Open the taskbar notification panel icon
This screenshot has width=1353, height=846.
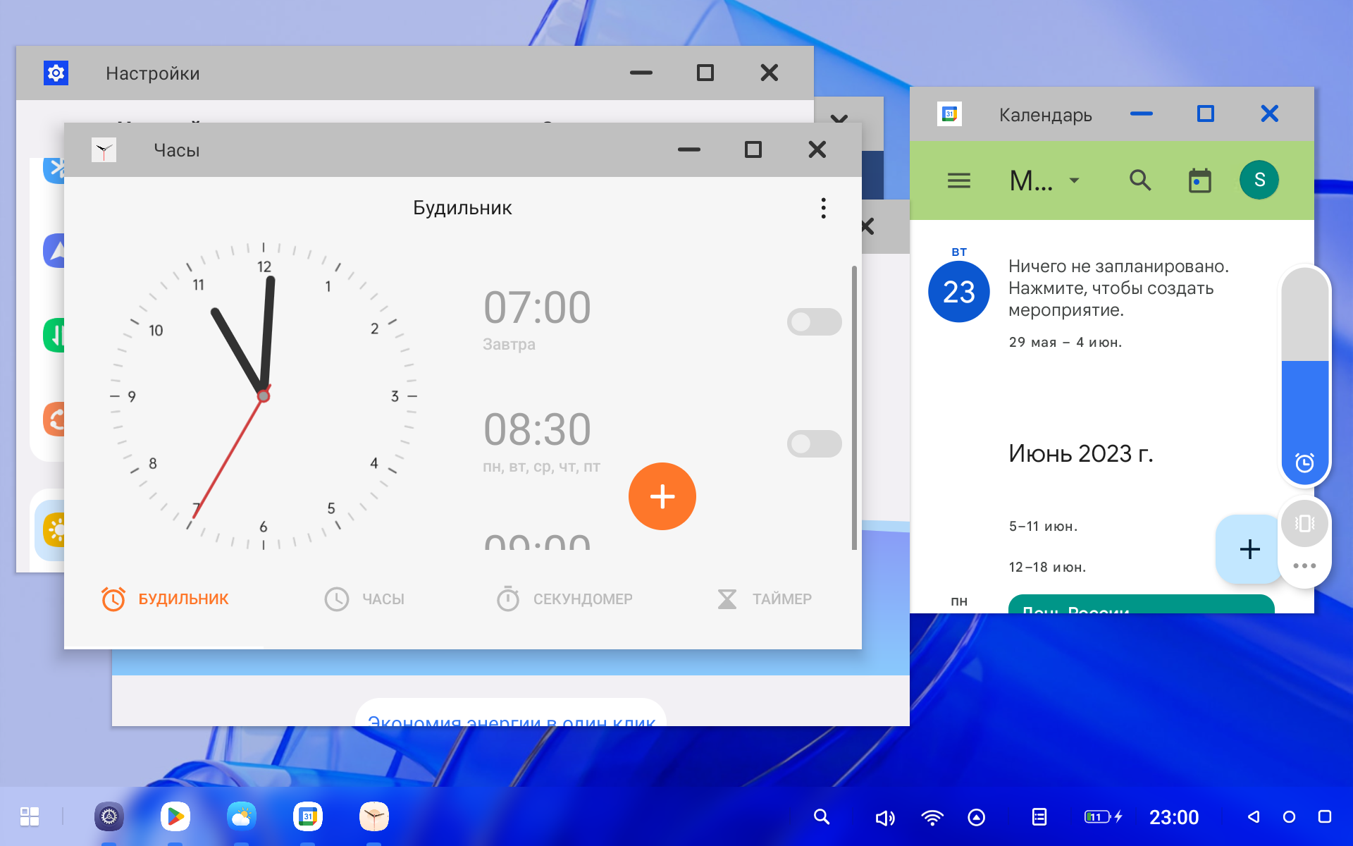coord(1039,816)
